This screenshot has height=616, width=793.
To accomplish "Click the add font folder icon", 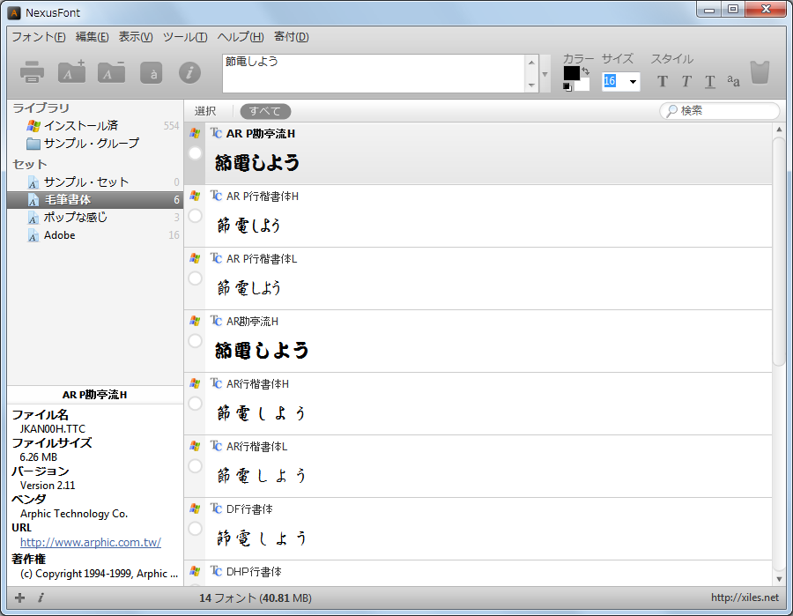I will pos(71,71).
